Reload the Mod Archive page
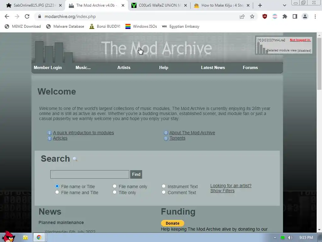Screen dimensions: 322x242 click(27, 16)
